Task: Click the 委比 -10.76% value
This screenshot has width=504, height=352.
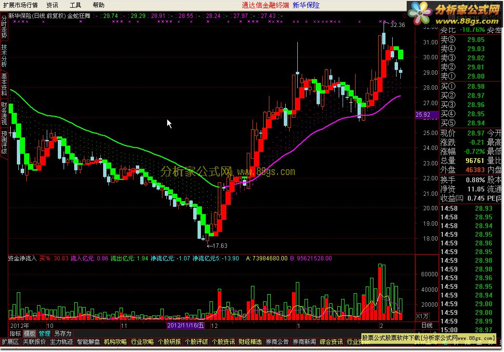Action: point(472,30)
